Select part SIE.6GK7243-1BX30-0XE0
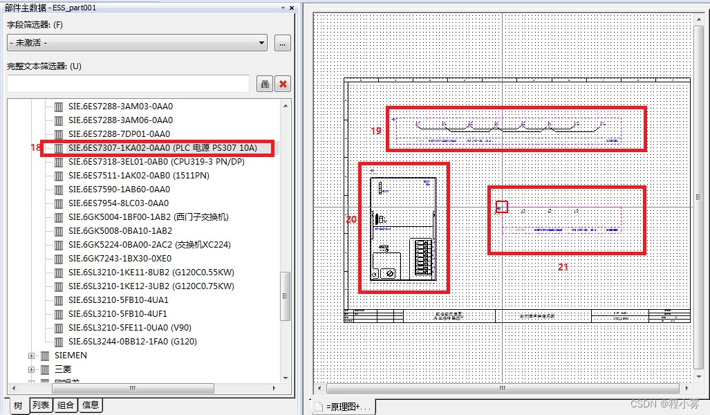The image size is (710, 415). [120, 258]
